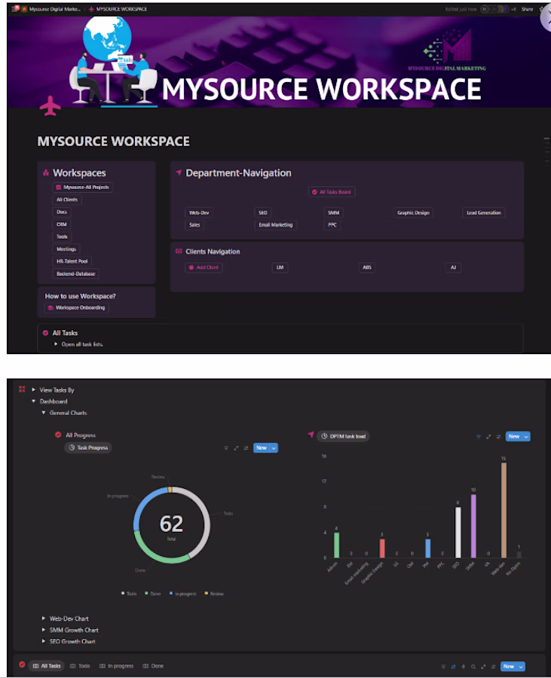
Task: Open the HR-Talent Pool page link
Action: point(72,261)
